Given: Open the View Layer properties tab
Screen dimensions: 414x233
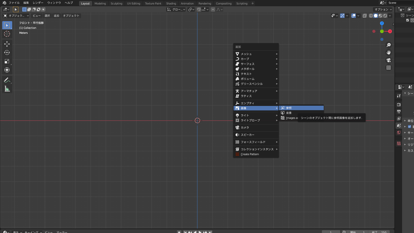Looking at the screenshot, I should 399,119.
